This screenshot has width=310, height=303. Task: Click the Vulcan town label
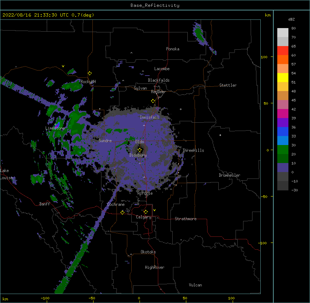(x=195, y=285)
